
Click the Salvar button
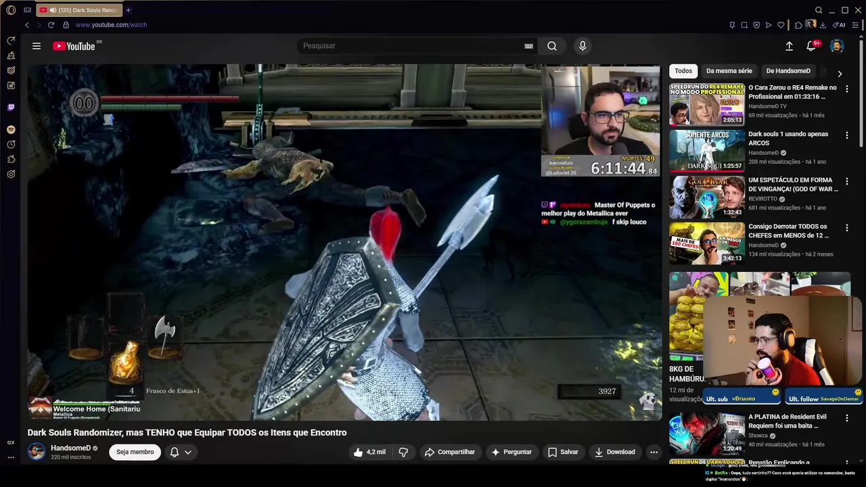563,452
